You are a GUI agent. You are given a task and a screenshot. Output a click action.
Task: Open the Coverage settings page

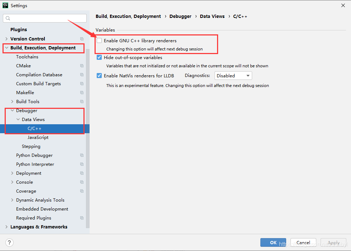click(26, 191)
